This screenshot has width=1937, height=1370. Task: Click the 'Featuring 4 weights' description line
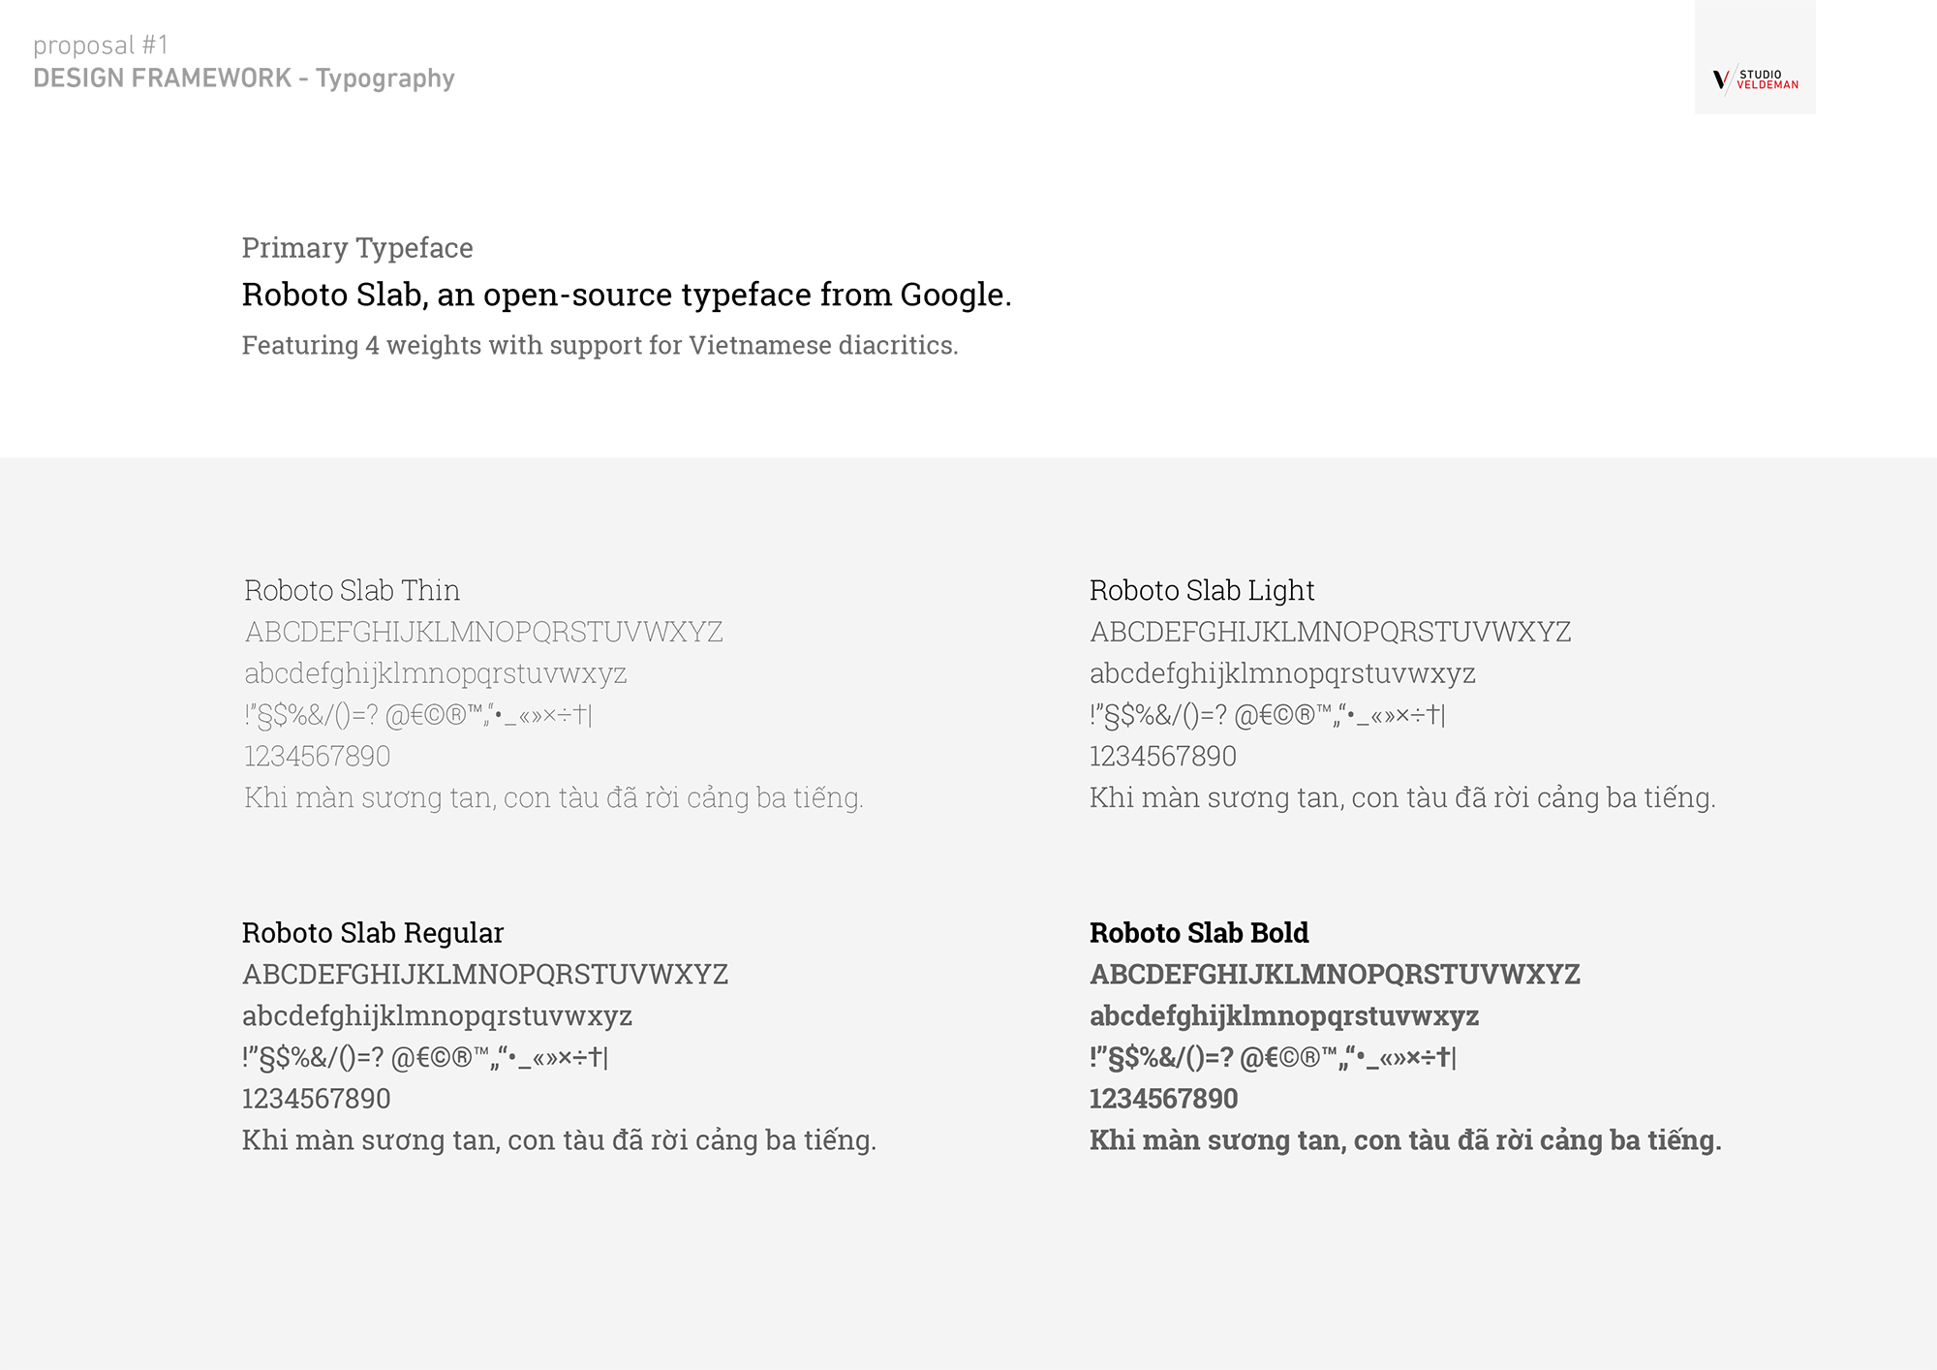click(x=600, y=345)
